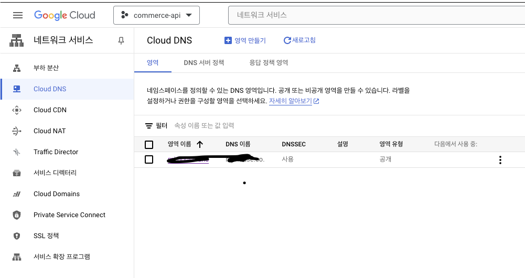Screen dimensions: 525x278
Task: Open 서비스 확장 프로그램 from the sidebar
Action: coord(61,257)
